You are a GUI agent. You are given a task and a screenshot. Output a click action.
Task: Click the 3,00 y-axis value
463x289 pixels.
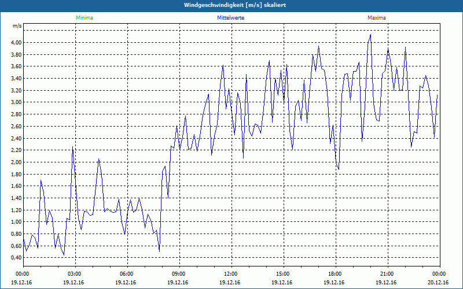click(x=17, y=102)
